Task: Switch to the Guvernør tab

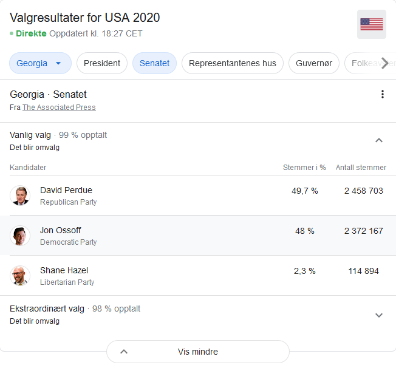Action: [x=313, y=63]
